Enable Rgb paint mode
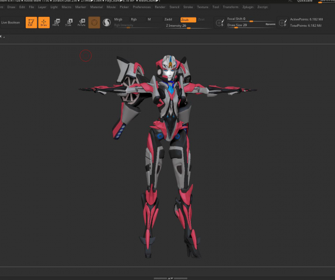This screenshot has width=335, height=280. click(134, 19)
